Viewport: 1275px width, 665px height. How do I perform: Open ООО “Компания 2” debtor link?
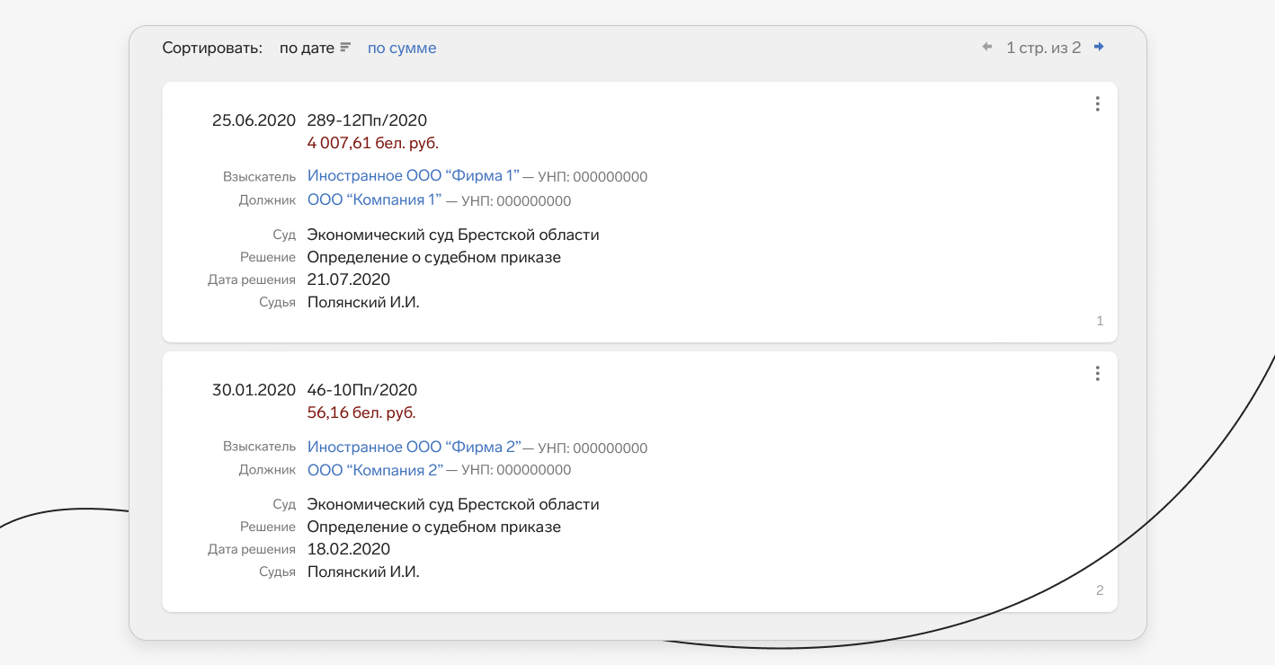click(376, 470)
